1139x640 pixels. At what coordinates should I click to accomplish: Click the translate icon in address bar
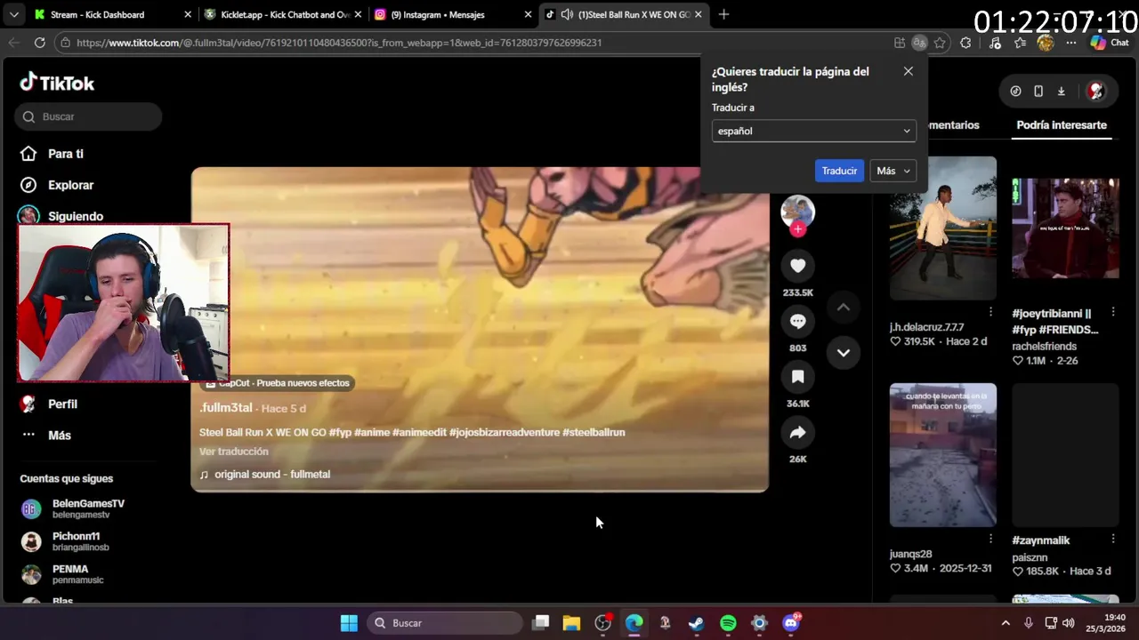pyautogui.click(x=919, y=43)
